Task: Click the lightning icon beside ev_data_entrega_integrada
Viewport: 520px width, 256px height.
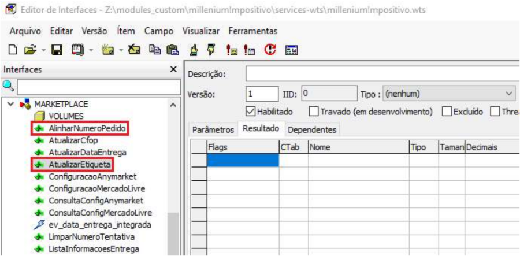Action: [39, 225]
